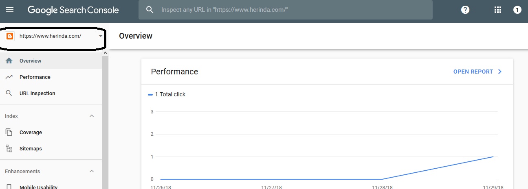
Task: Click the URL inspection magnifier icon
Action: [9, 93]
